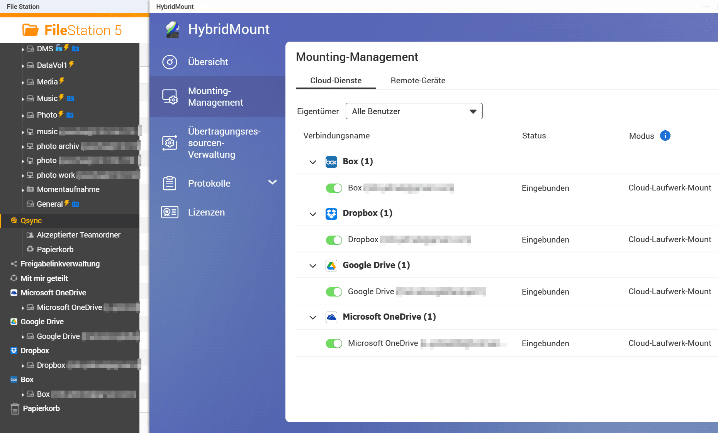Click the Übertragungsressourcen-Verwaltung gear icon
Viewport: 718px width, 433px height.
pos(170,143)
